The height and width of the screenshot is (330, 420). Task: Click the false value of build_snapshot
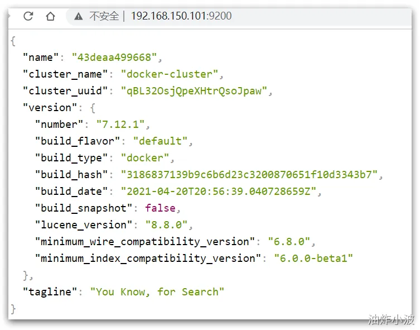[x=160, y=208]
